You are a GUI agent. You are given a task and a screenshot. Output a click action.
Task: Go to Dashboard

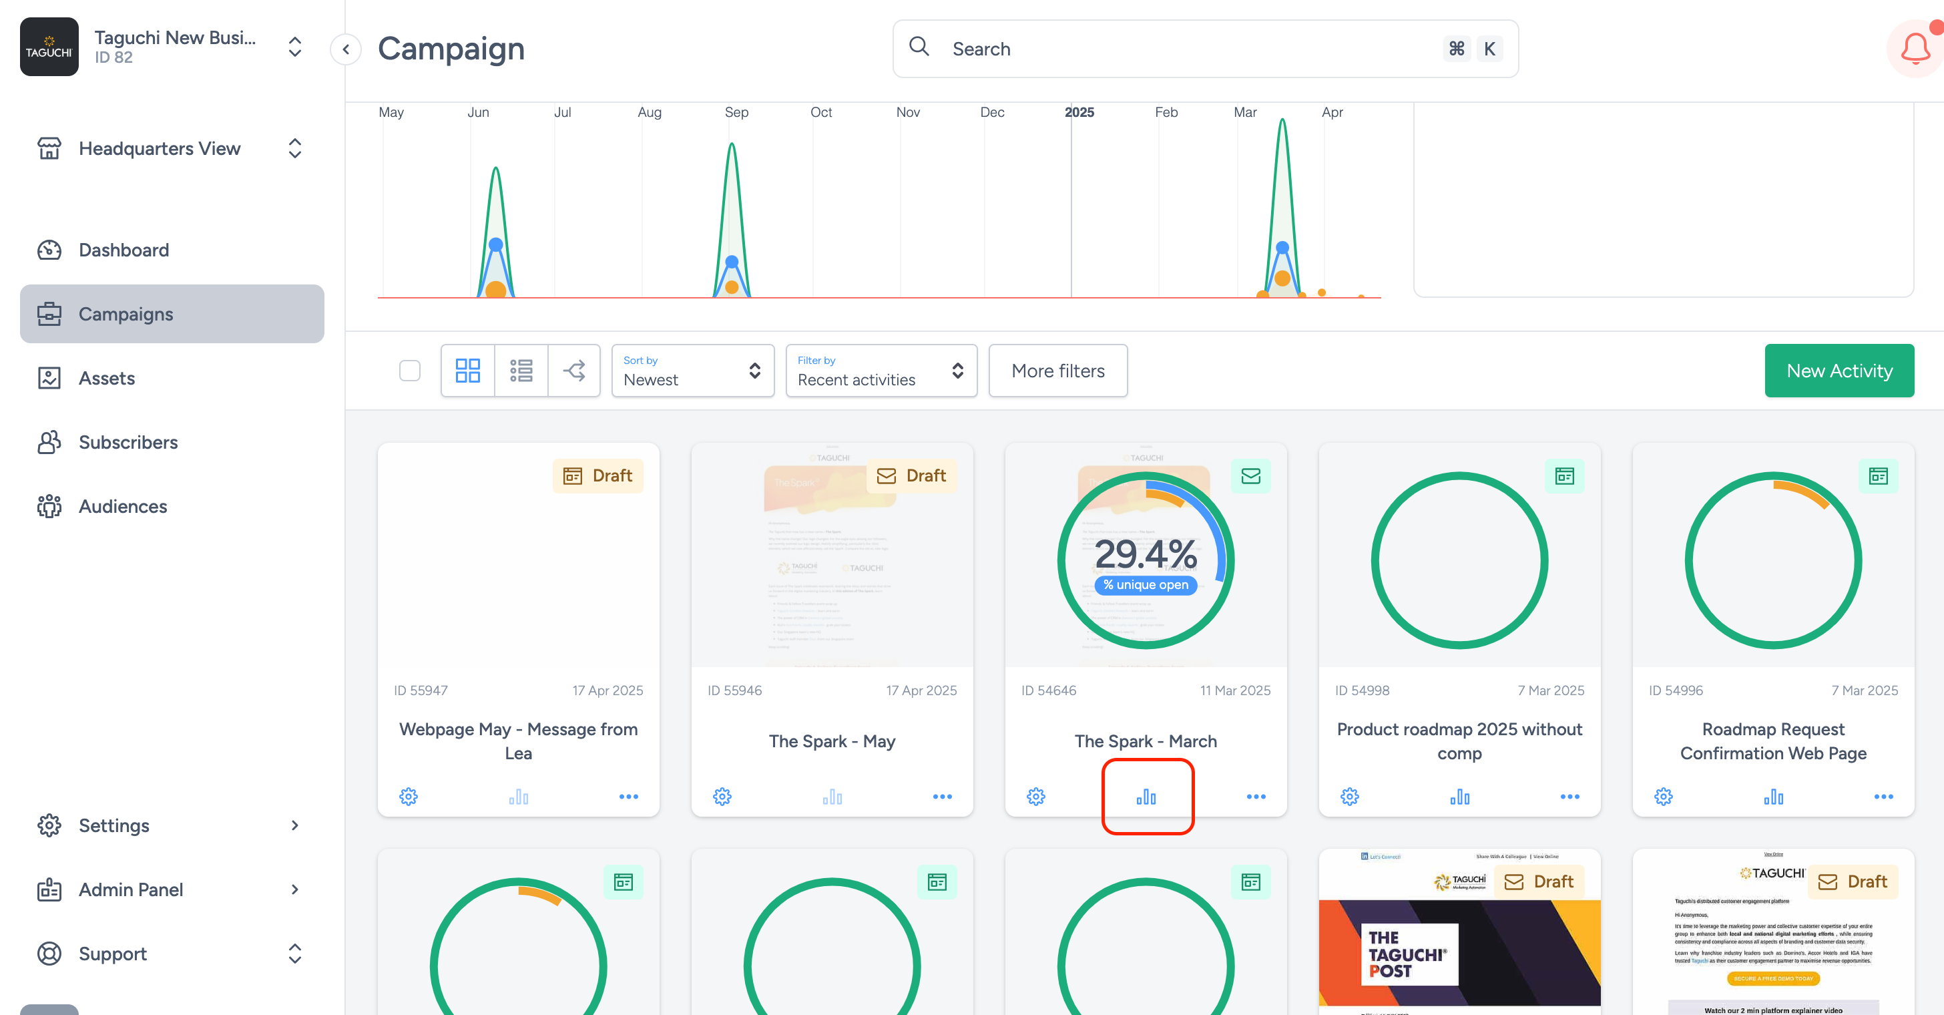pyautogui.click(x=172, y=250)
